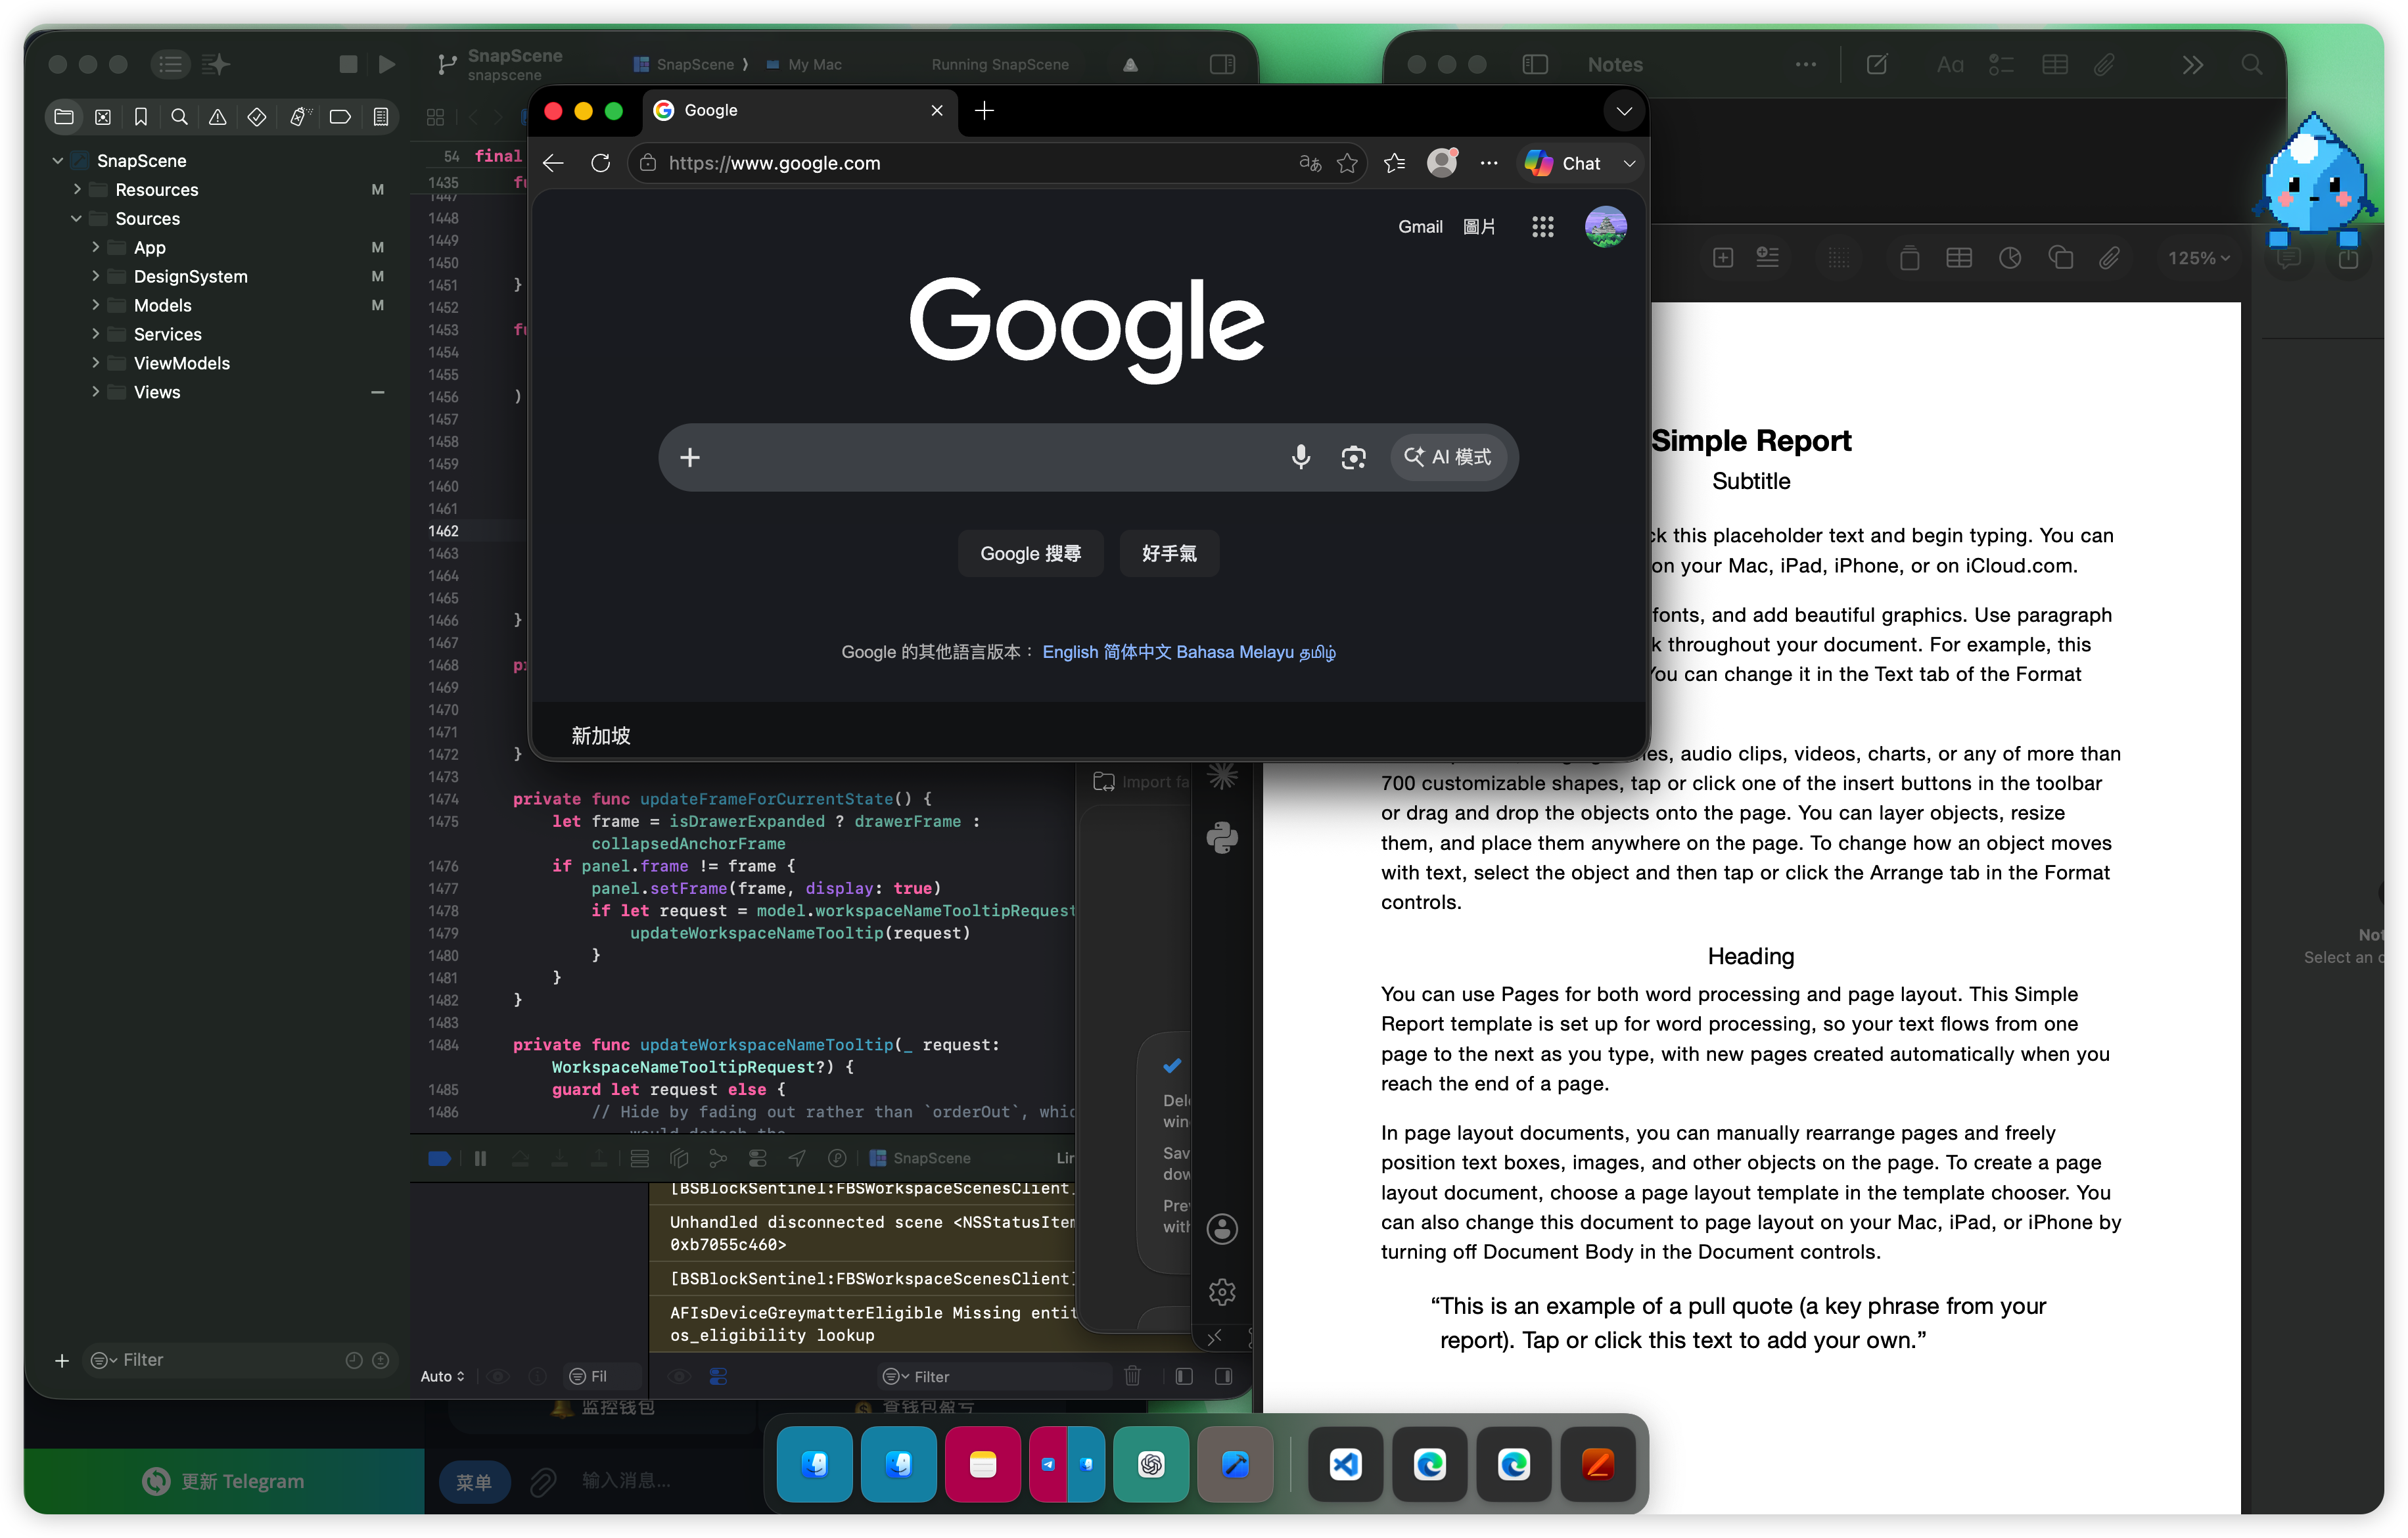Image resolution: width=2408 pixels, height=1538 pixels.
Task: Collapse the SnapScene project root
Action: 57,160
